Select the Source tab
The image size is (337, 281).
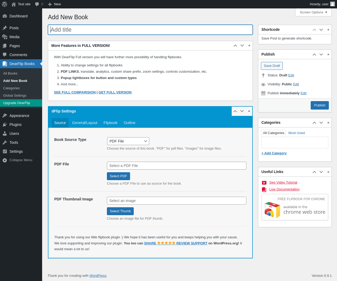(60, 123)
